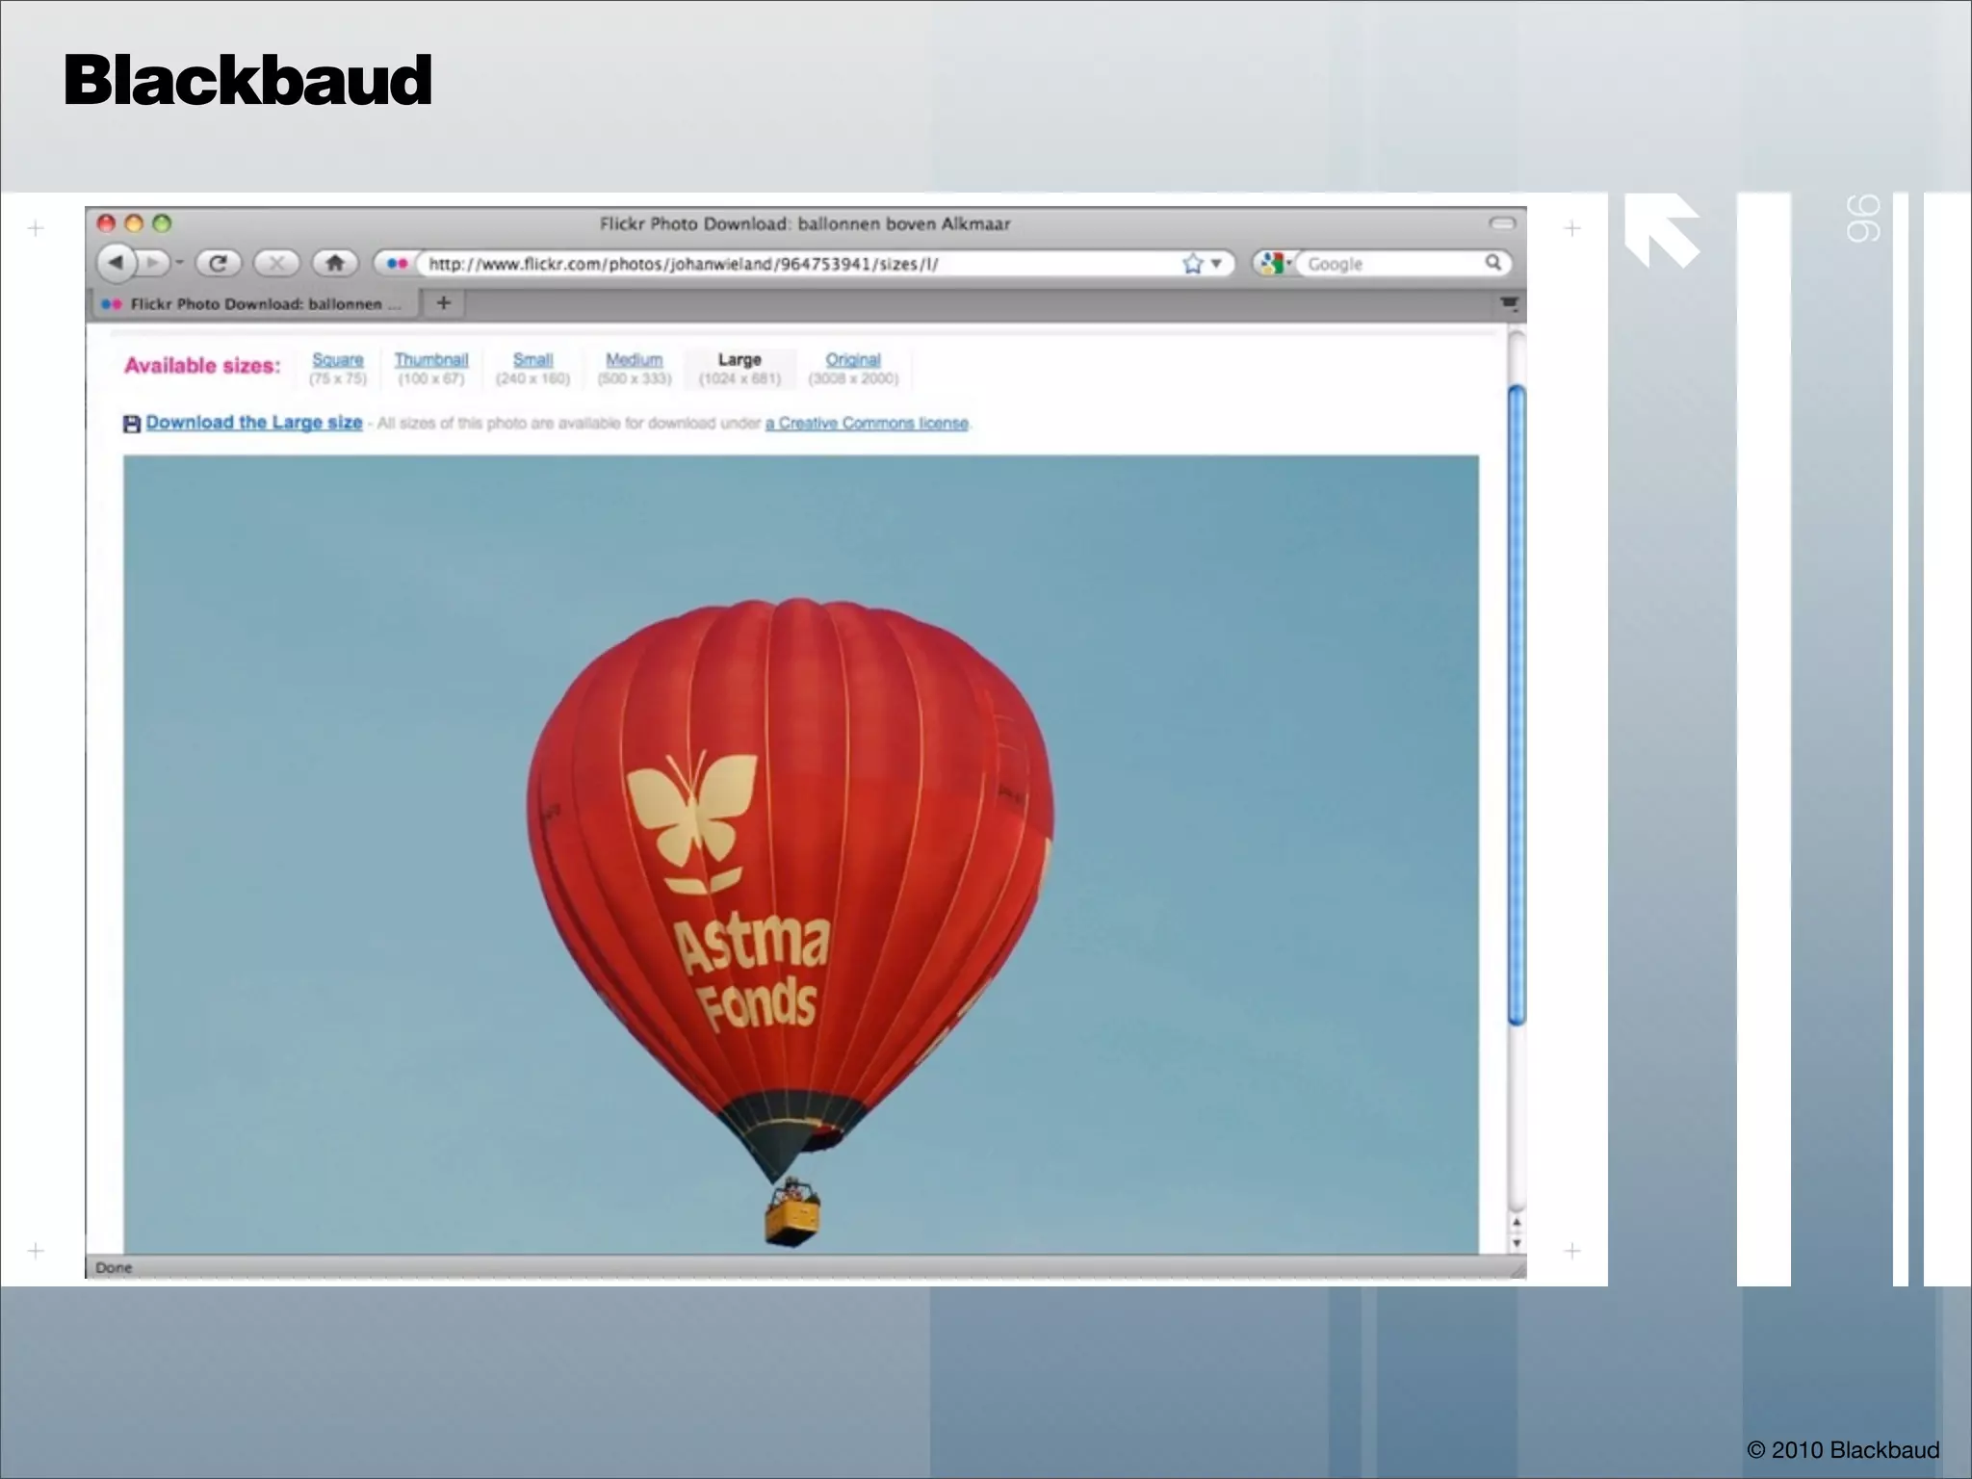The image size is (1972, 1479).
Task: Click the toolbar toggle pill in the title bar
Action: coord(1502,223)
